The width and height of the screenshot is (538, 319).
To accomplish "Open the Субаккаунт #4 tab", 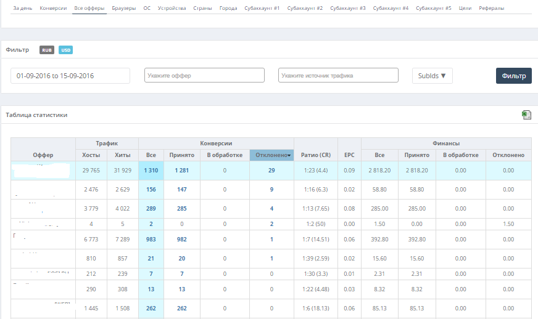I will coord(391,8).
